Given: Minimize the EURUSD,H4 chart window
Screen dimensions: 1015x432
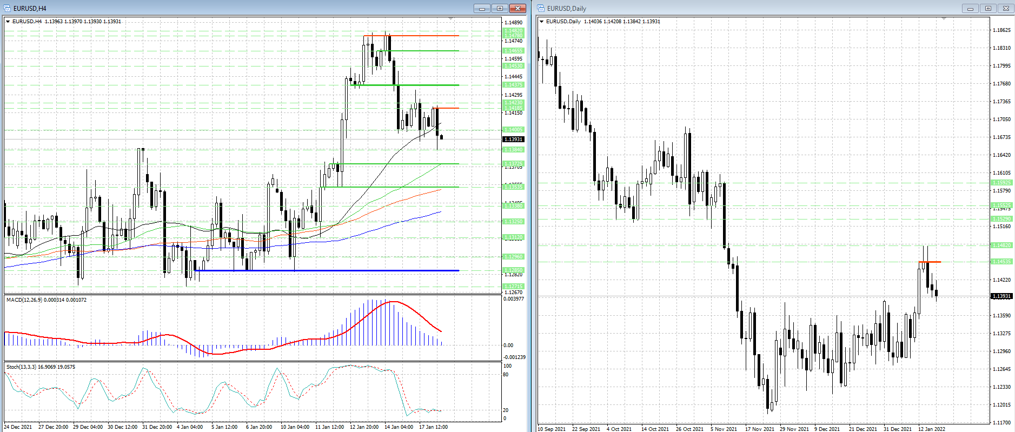Looking at the screenshot, I should click(x=481, y=8).
